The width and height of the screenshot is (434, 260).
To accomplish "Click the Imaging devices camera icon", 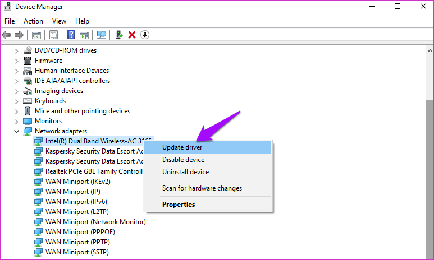I will [x=28, y=91].
